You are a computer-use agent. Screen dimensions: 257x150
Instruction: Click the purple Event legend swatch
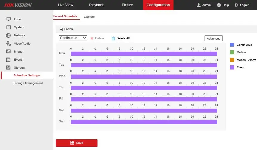232,67
